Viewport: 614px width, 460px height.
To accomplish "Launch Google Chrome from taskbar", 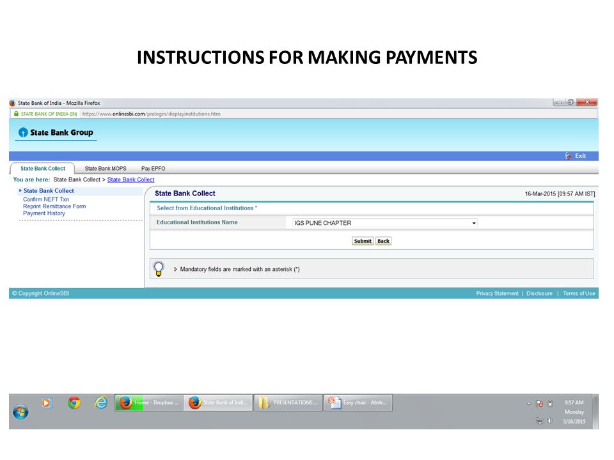I will pyautogui.click(x=74, y=402).
